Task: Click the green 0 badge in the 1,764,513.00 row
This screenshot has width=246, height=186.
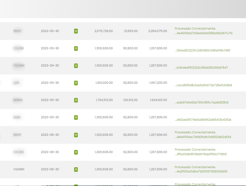Action: click(76, 100)
